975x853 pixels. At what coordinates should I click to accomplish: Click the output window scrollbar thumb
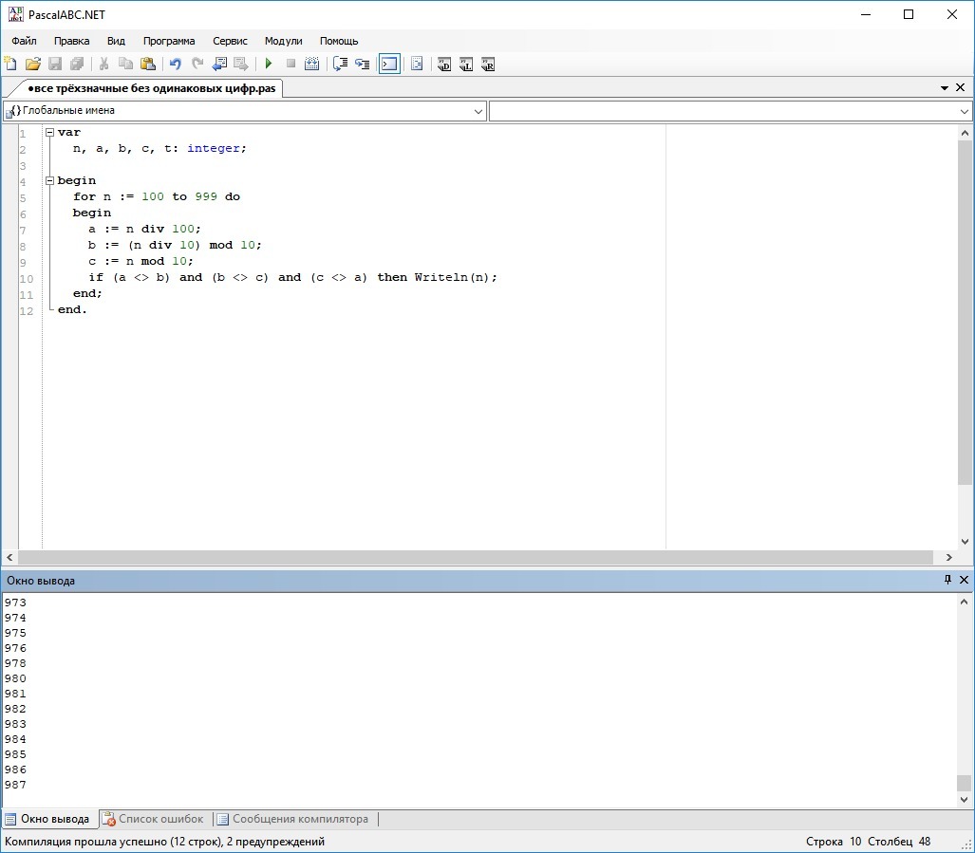[964, 783]
